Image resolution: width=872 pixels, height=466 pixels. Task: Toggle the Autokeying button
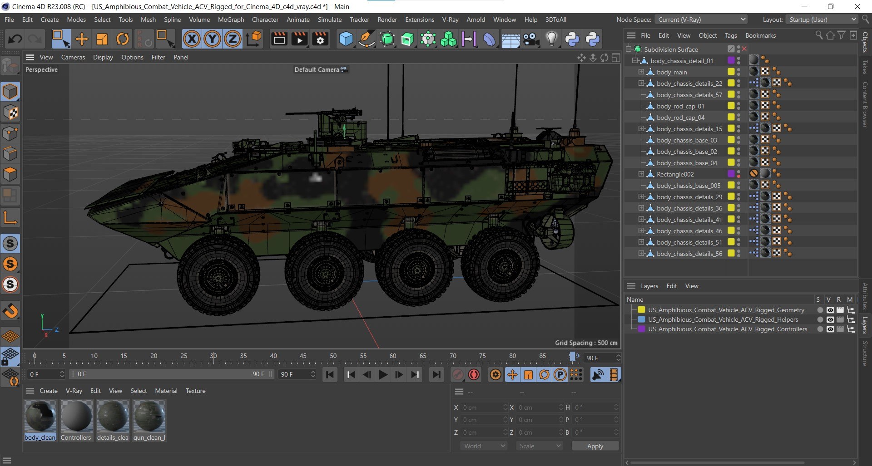click(474, 374)
